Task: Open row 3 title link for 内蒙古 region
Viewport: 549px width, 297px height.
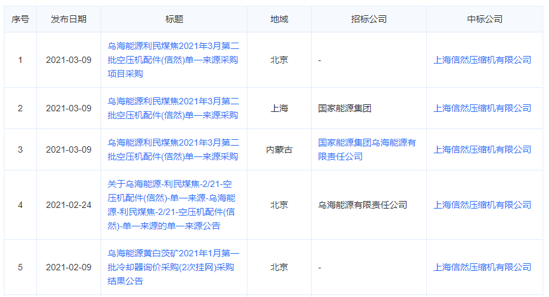Action: tap(173, 149)
